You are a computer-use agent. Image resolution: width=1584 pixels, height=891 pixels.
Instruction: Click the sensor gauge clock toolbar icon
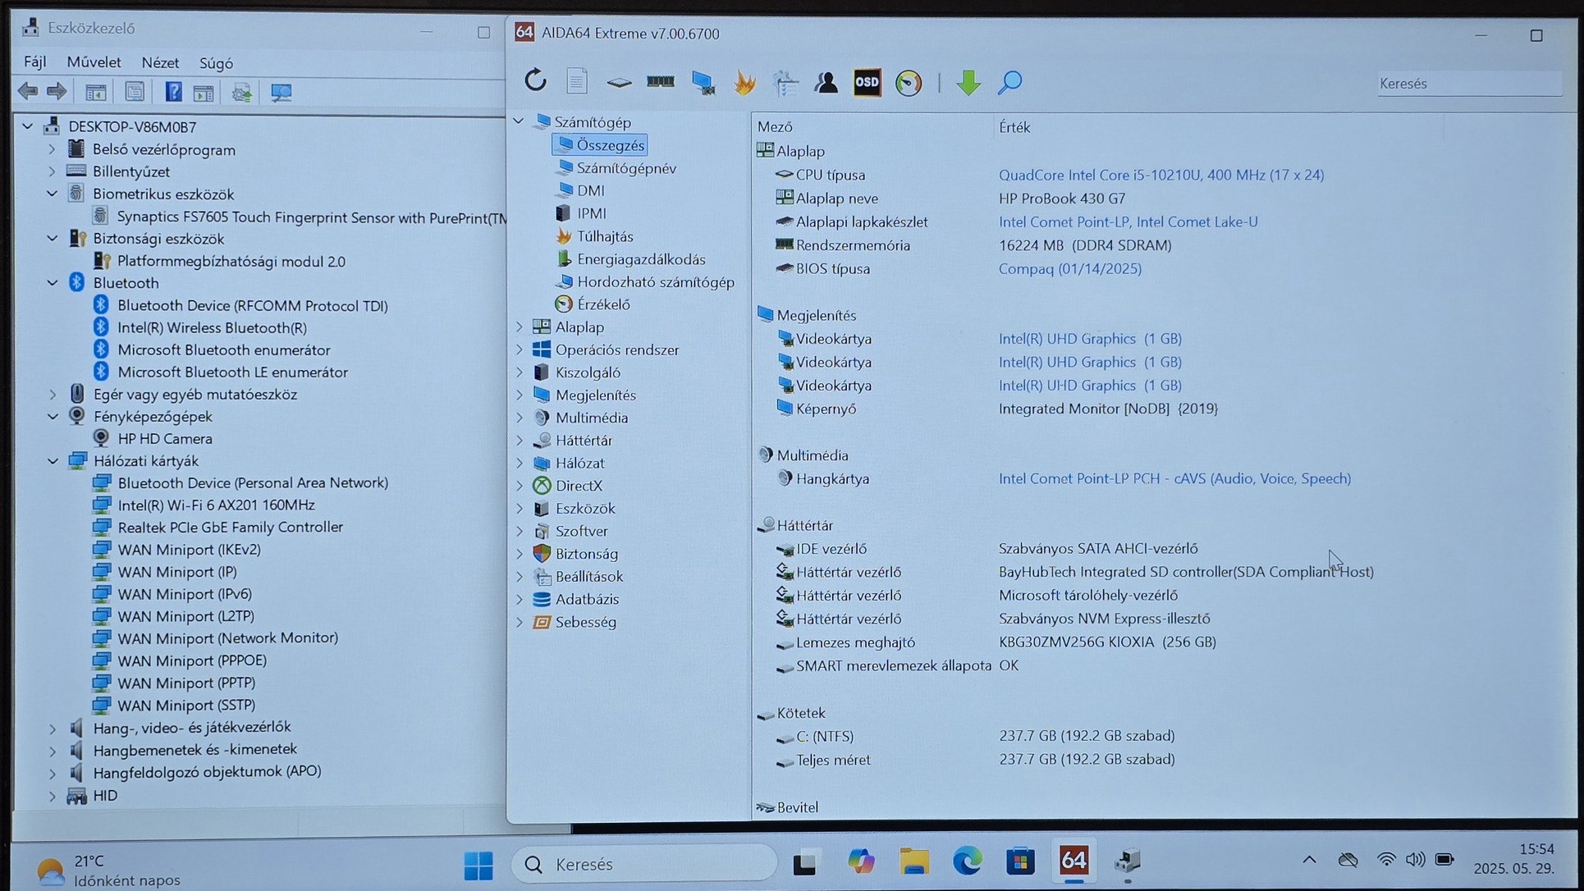[909, 83]
